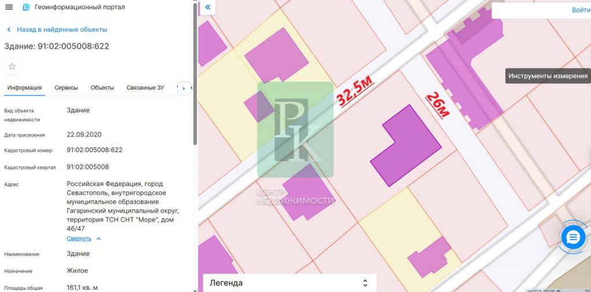The height and width of the screenshot is (292, 591).
Task: Add building to favorites with star
Action: coord(12,66)
